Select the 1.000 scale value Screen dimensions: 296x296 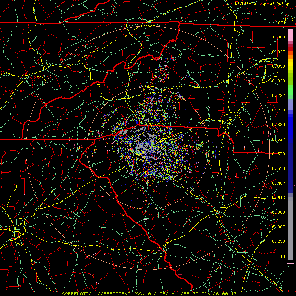pyautogui.click(x=279, y=37)
